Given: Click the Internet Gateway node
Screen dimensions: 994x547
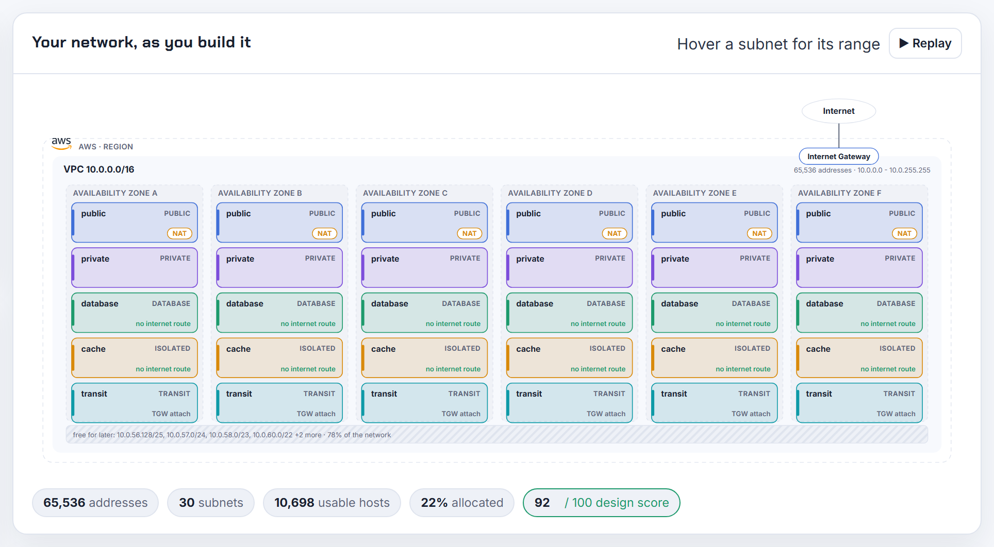Looking at the screenshot, I should point(838,156).
